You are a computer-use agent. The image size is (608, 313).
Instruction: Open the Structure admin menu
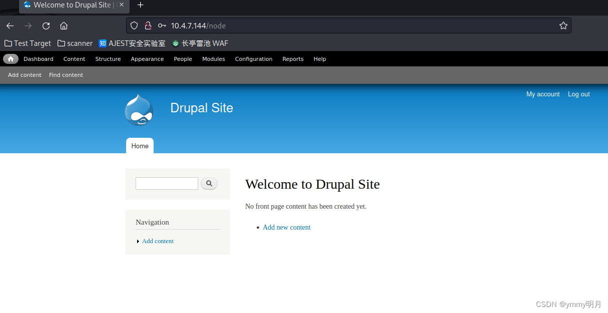(108, 59)
